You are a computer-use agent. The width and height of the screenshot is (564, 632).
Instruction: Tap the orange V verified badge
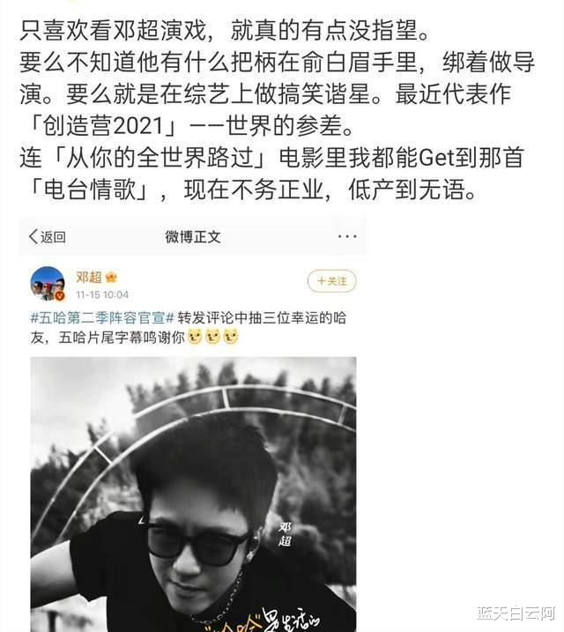[x=60, y=296]
